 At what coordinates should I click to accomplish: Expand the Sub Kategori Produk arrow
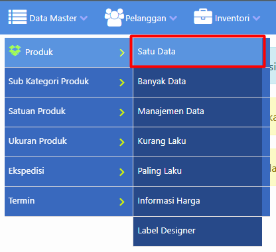coord(122,82)
